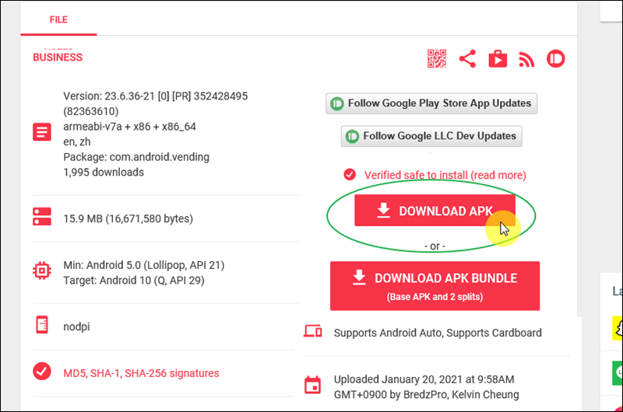Click the '15.9 MB (16,671,580 bytes)' text
Viewport: 623px width, 412px height.
(x=128, y=218)
